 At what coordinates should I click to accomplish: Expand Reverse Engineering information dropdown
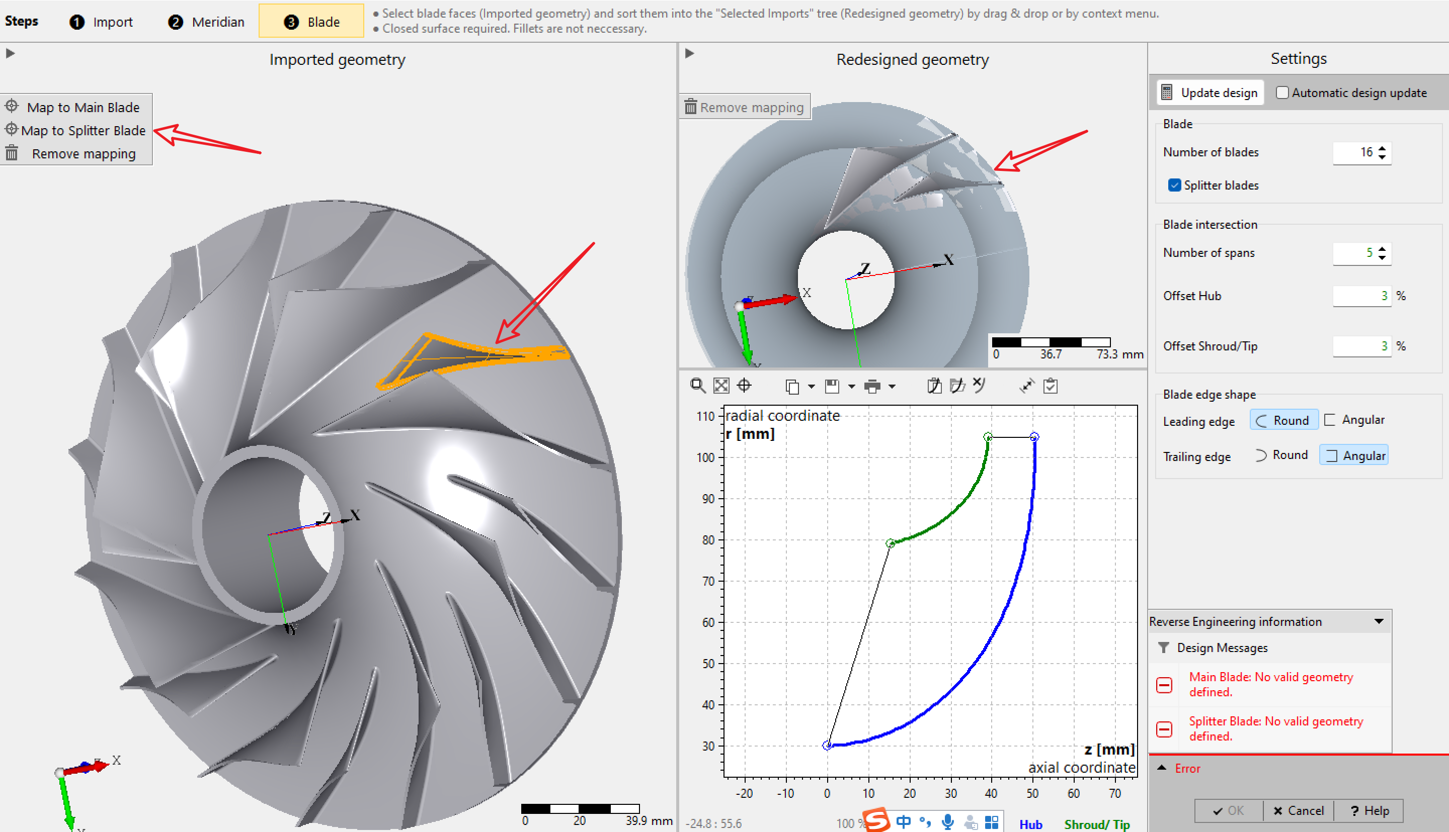pyautogui.click(x=1379, y=621)
